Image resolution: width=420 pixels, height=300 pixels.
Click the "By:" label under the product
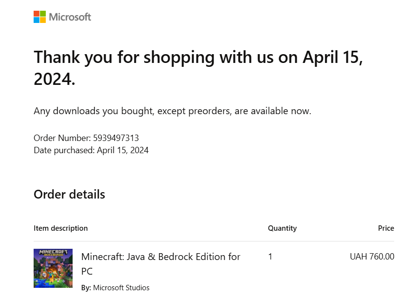pyautogui.click(x=86, y=287)
